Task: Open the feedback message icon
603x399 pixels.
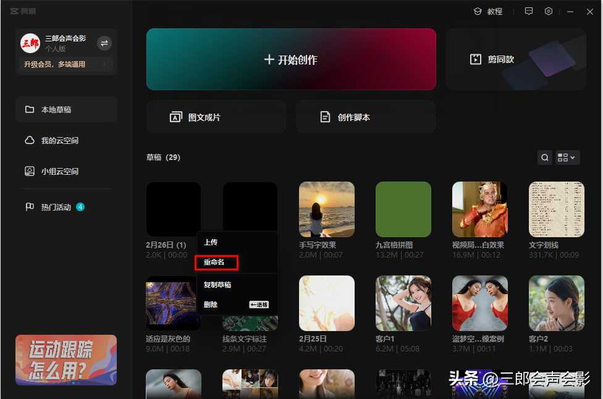Action: pyautogui.click(x=529, y=11)
